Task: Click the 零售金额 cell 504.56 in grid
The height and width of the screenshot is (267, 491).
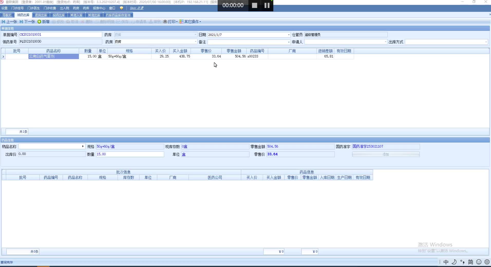Action: [x=234, y=56]
